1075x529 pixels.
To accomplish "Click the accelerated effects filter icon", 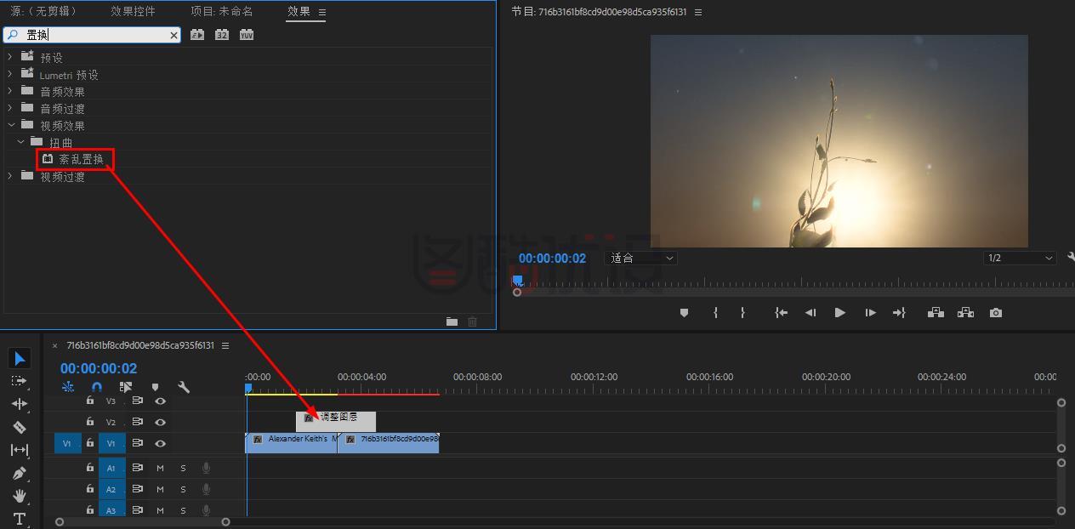I will [197, 35].
